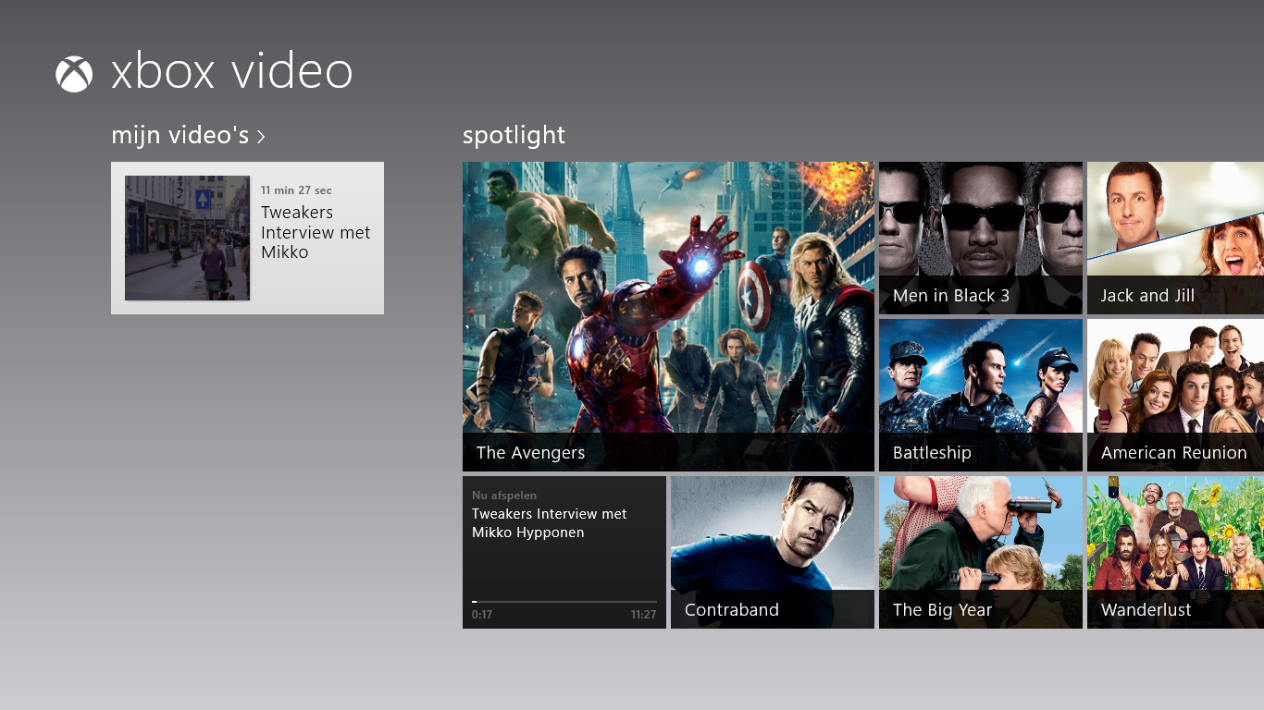The height and width of the screenshot is (710, 1264).
Task: Click the 11:27 total time label
Action: click(x=643, y=615)
